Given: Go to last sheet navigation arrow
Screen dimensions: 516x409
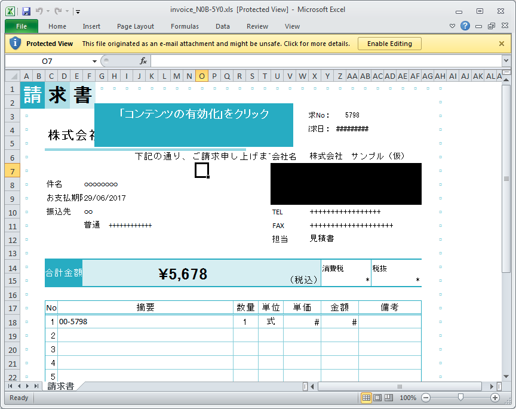Looking at the screenshot, I should pos(36,386).
